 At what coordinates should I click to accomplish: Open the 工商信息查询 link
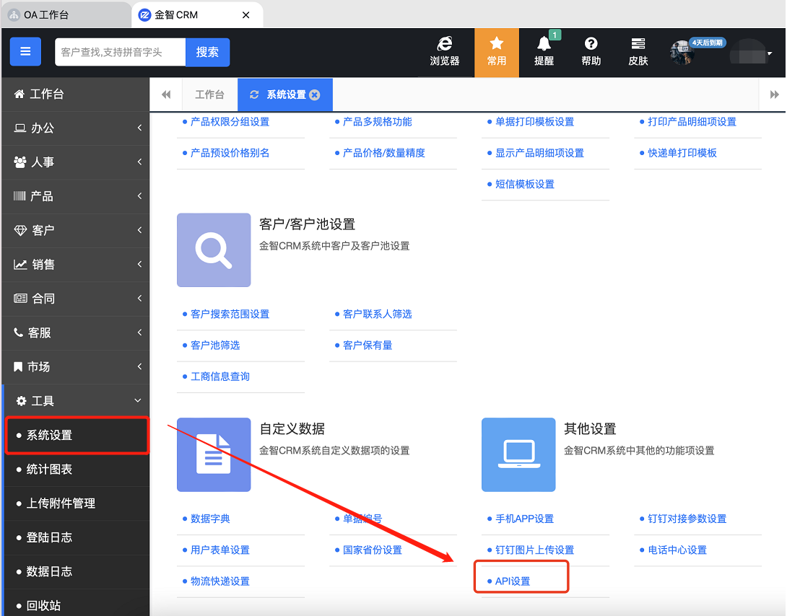(x=219, y=376)
